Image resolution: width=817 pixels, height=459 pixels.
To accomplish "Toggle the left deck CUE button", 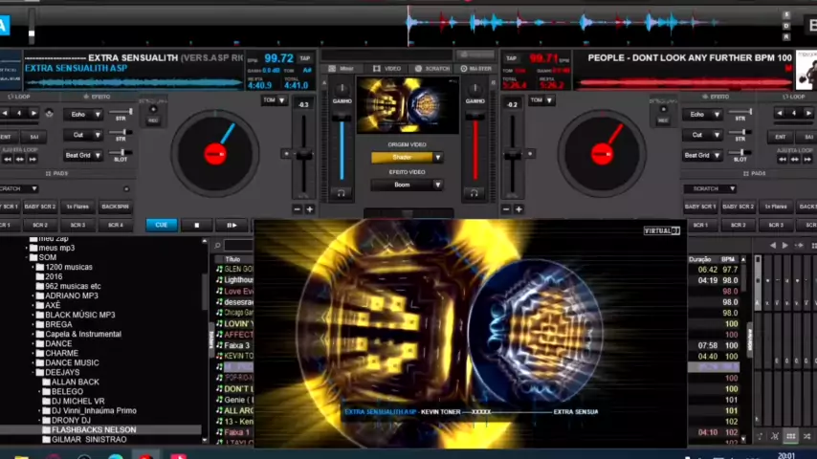I will click(161, 225).
